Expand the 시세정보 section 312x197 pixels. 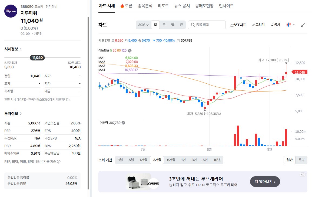coord(13,49)
